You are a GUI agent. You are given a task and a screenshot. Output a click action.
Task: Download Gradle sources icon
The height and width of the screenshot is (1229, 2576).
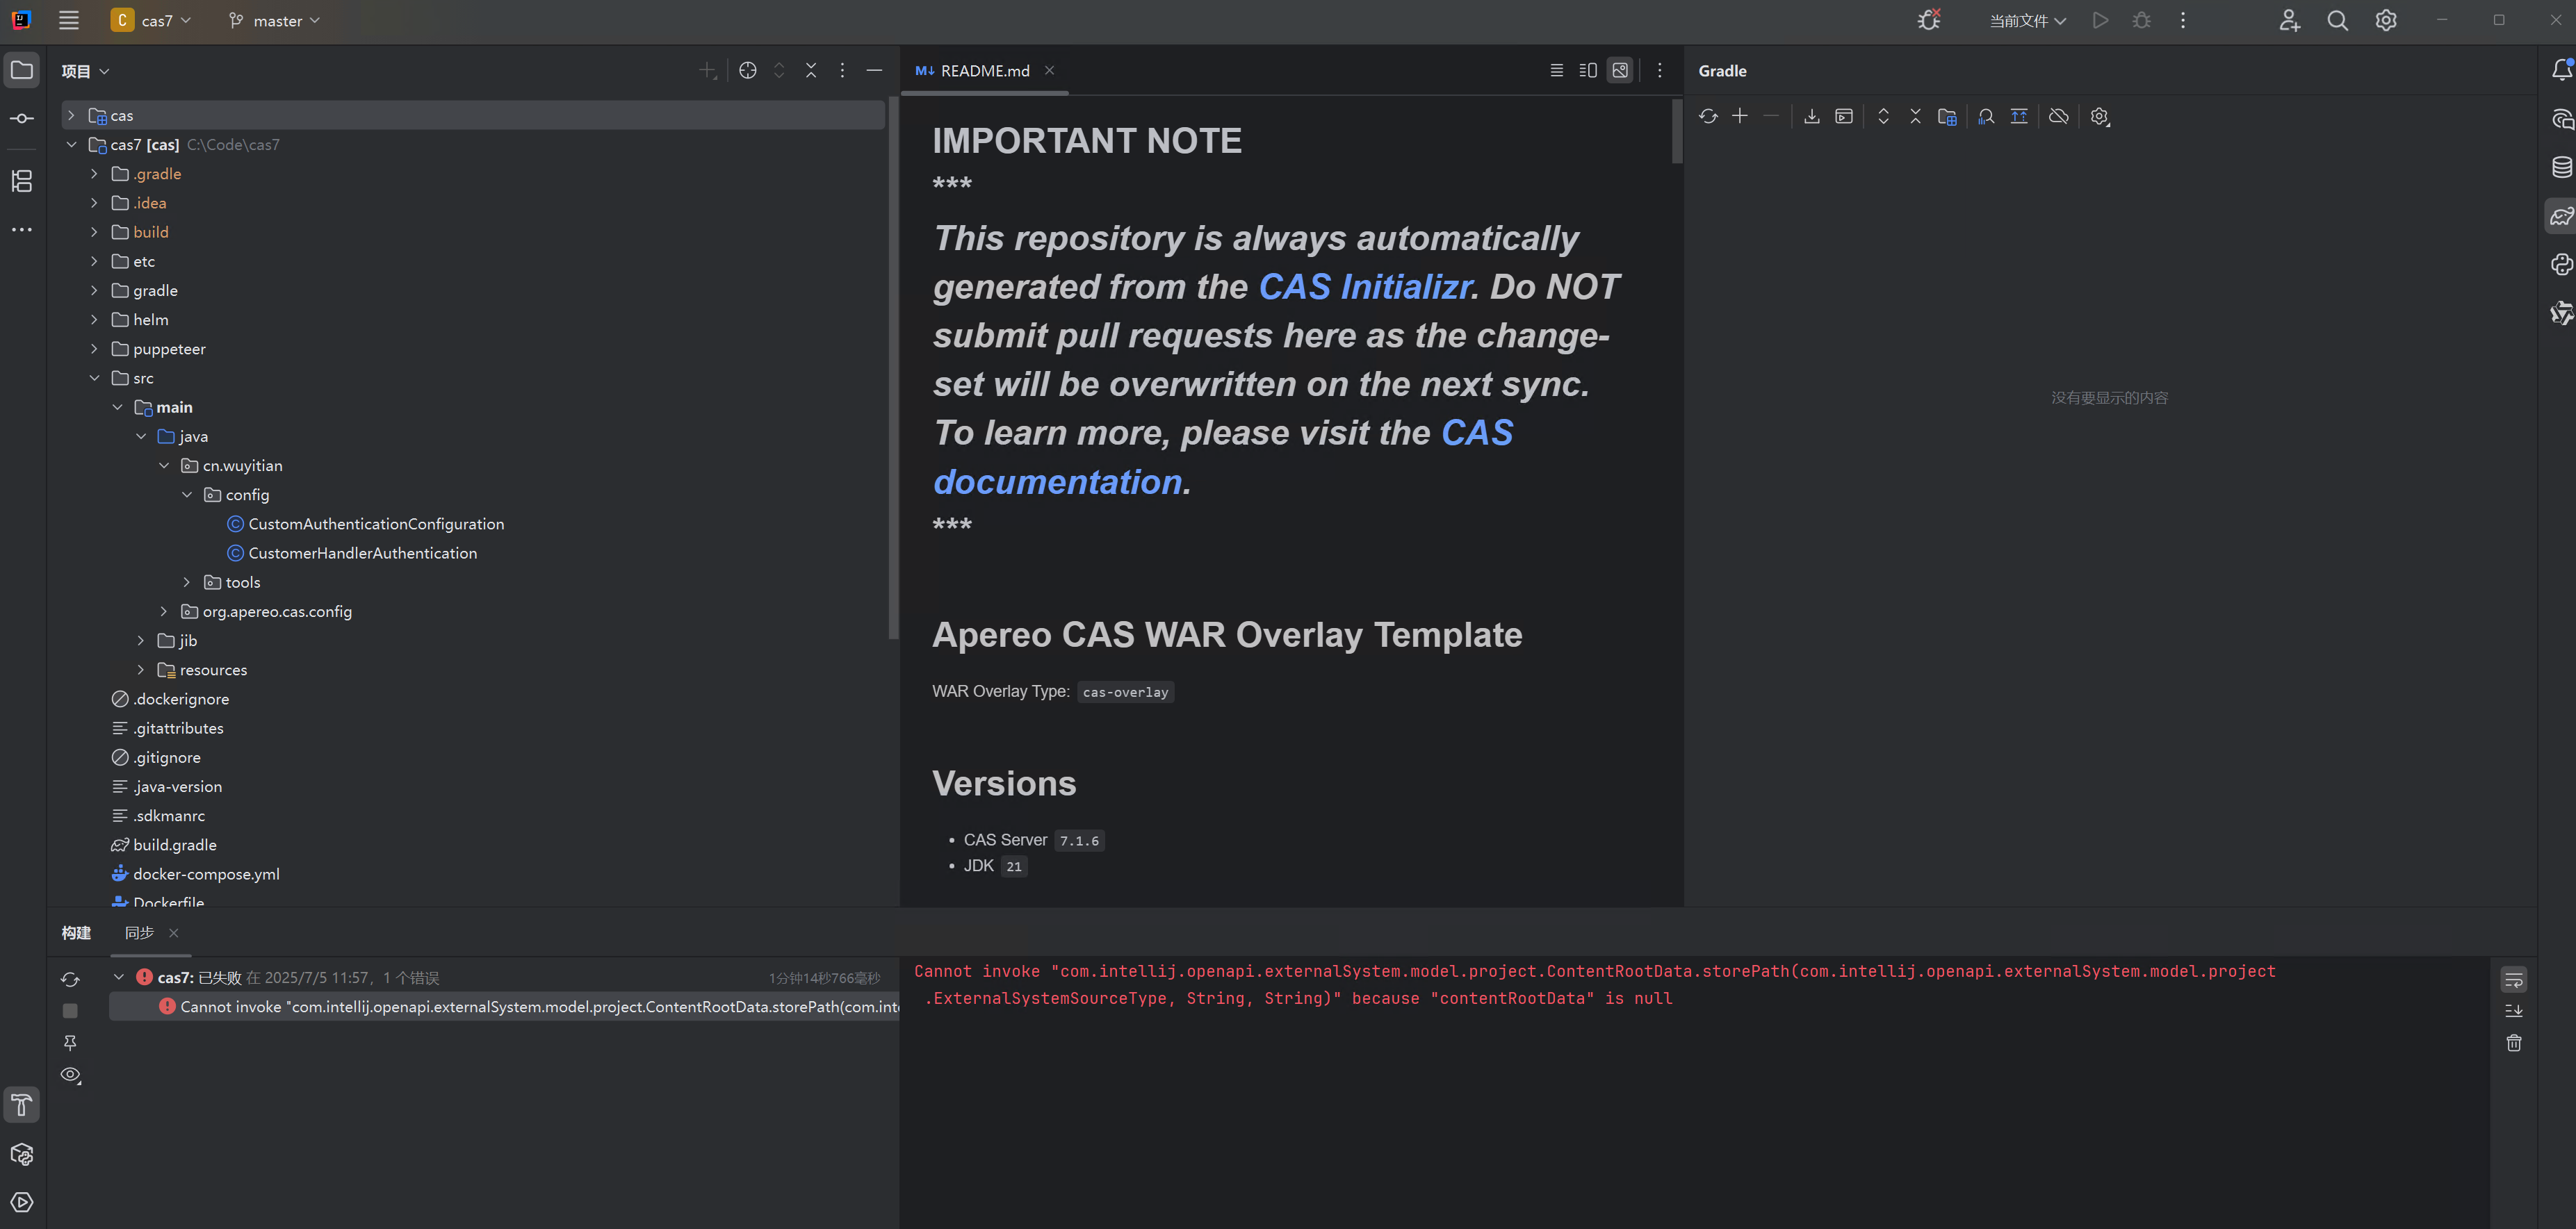pyautogui.click(x=1812, y=116)
